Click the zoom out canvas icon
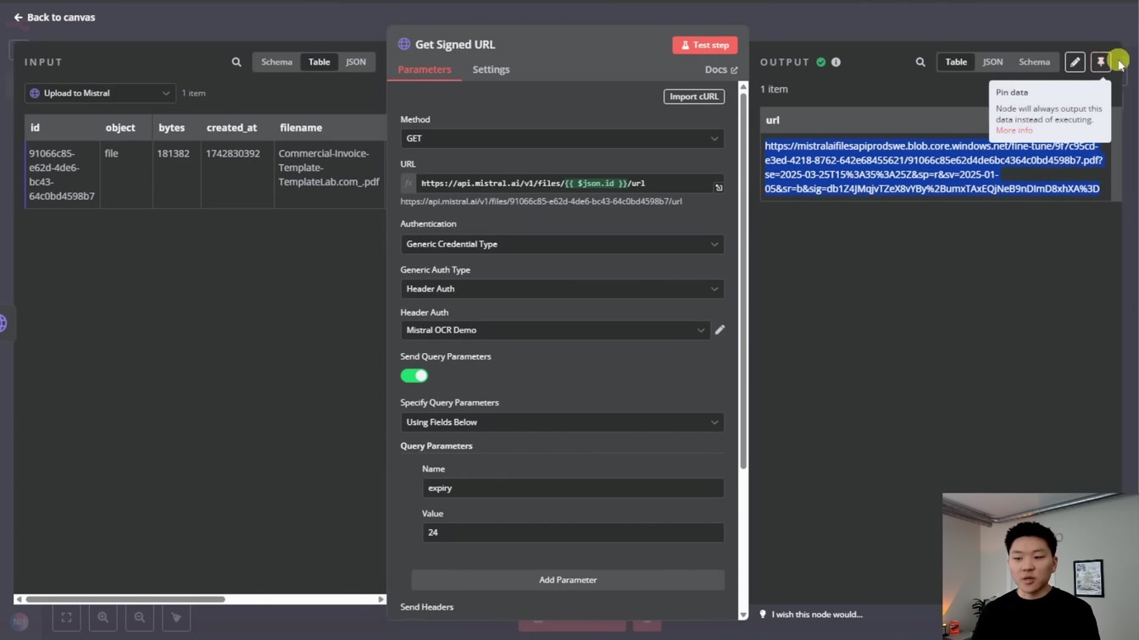The width and height of the screenshot is (1139, 640). [x=140, y=618]
